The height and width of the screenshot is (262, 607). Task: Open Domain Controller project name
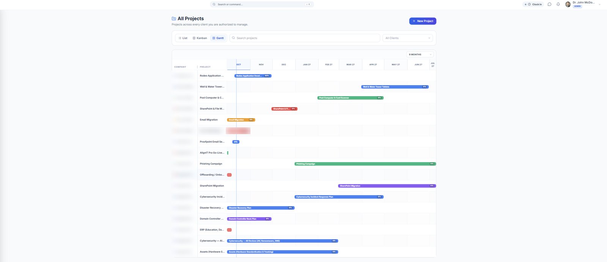pyautogui.click(x=212, y=218)
